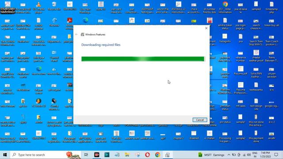Switch ENG IN input language

[x=255, y=155]
